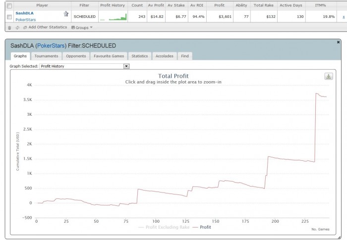Click the download chart icon in Total Profit graph

click(329, 76)
